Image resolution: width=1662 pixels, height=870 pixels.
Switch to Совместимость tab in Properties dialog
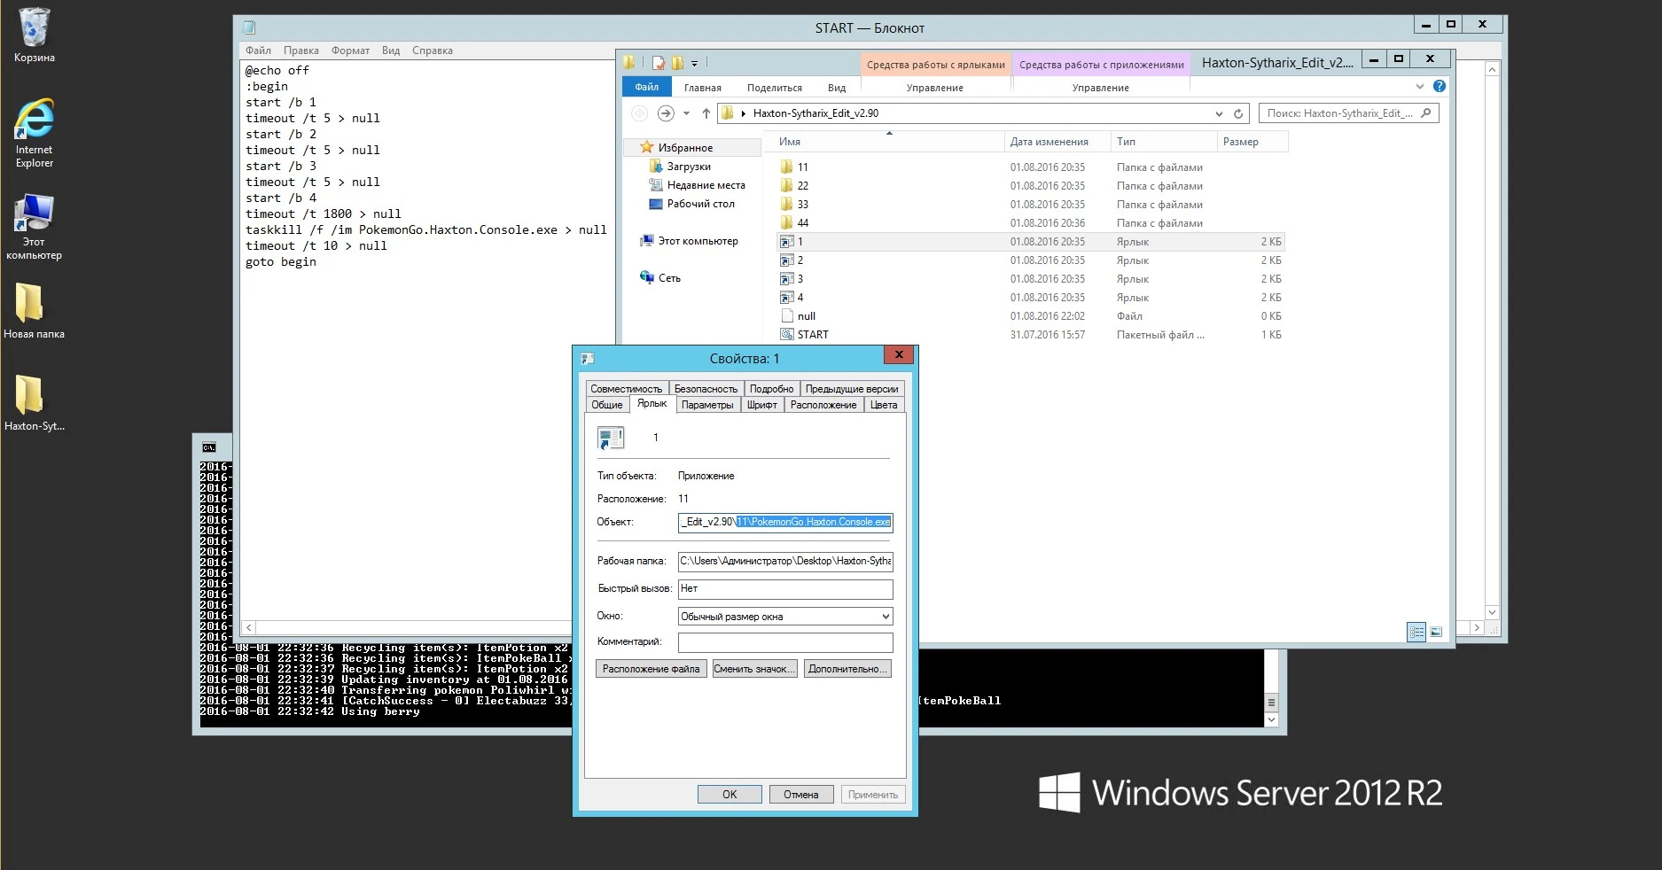[x=626, y=389]
